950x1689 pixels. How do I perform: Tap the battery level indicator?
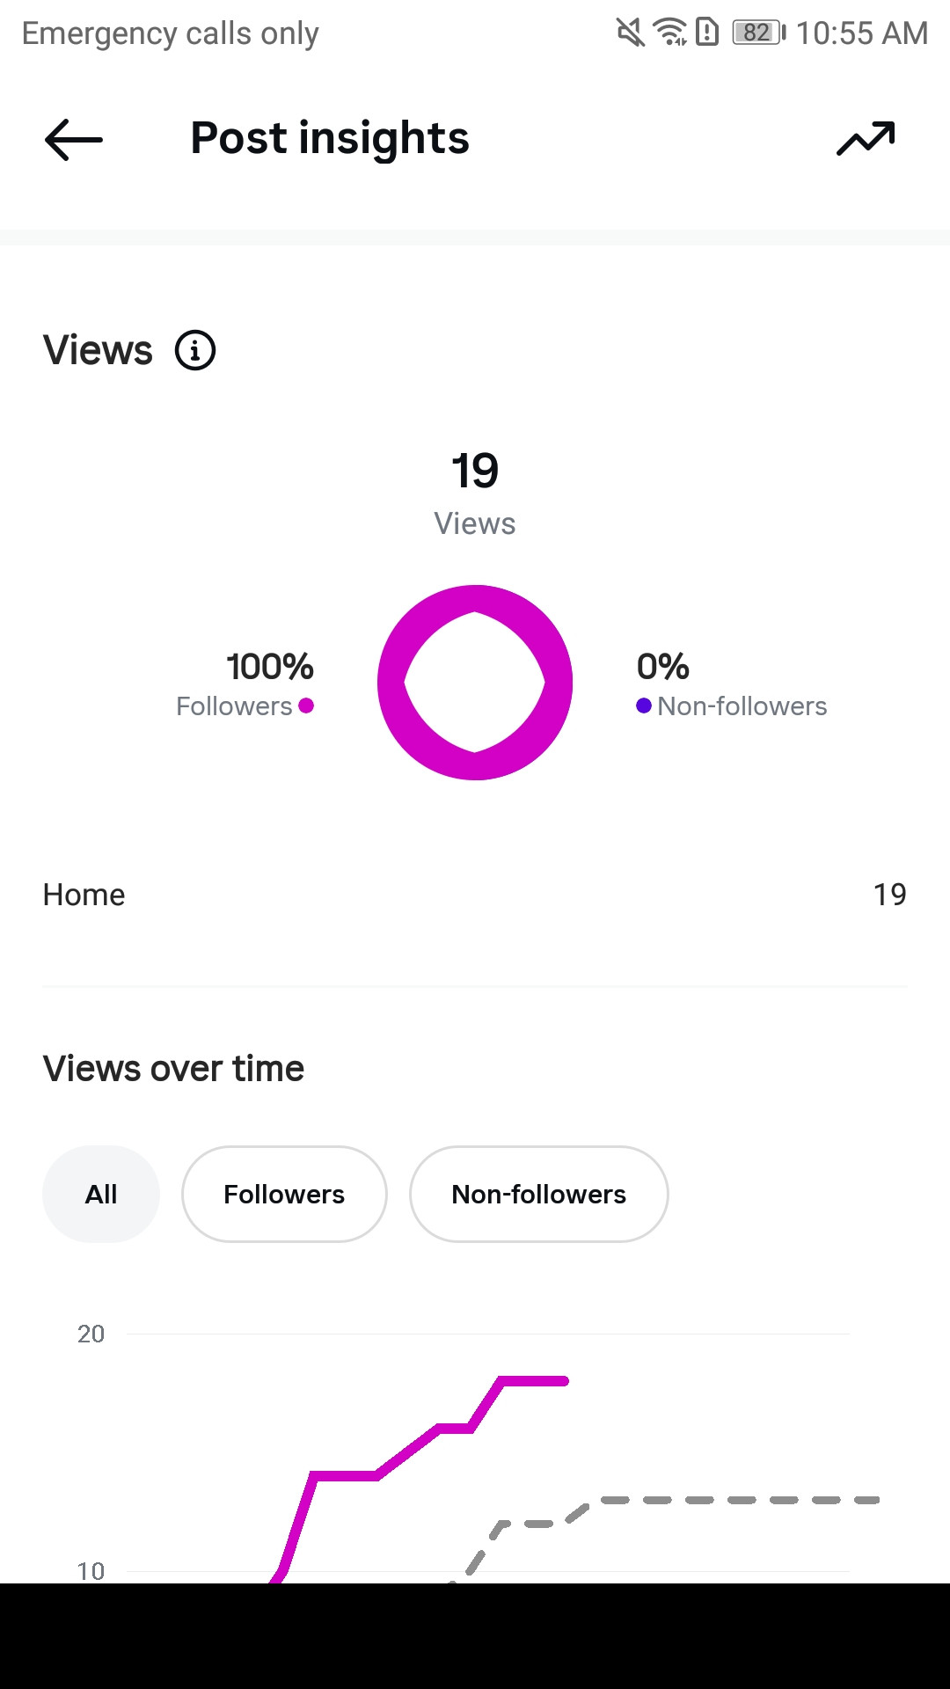click(x=758, y=33)
